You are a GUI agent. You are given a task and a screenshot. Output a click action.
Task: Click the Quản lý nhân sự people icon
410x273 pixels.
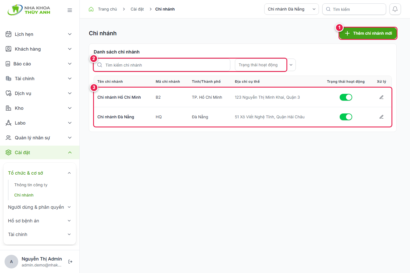(9, 138)
